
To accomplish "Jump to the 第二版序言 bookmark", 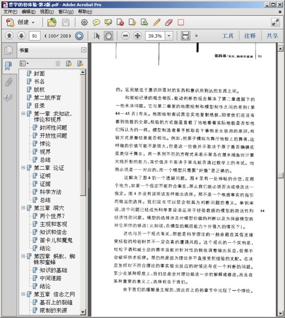I will 47,98.
